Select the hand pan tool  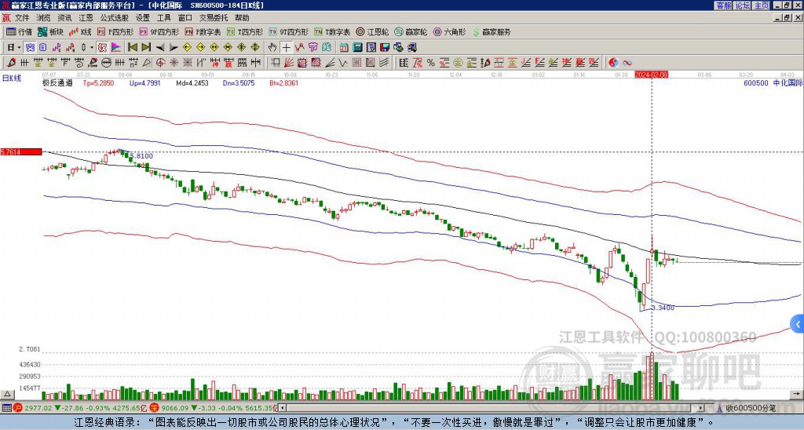click(x=272, y=48)
